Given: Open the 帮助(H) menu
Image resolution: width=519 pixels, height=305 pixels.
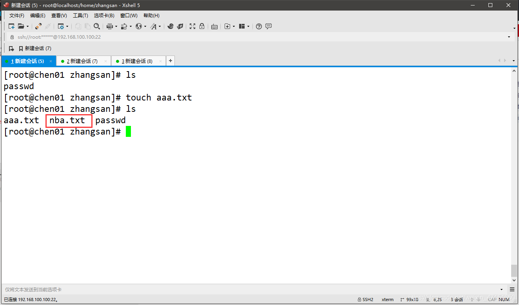Looking at the screenshot, I should click(151, 16).
